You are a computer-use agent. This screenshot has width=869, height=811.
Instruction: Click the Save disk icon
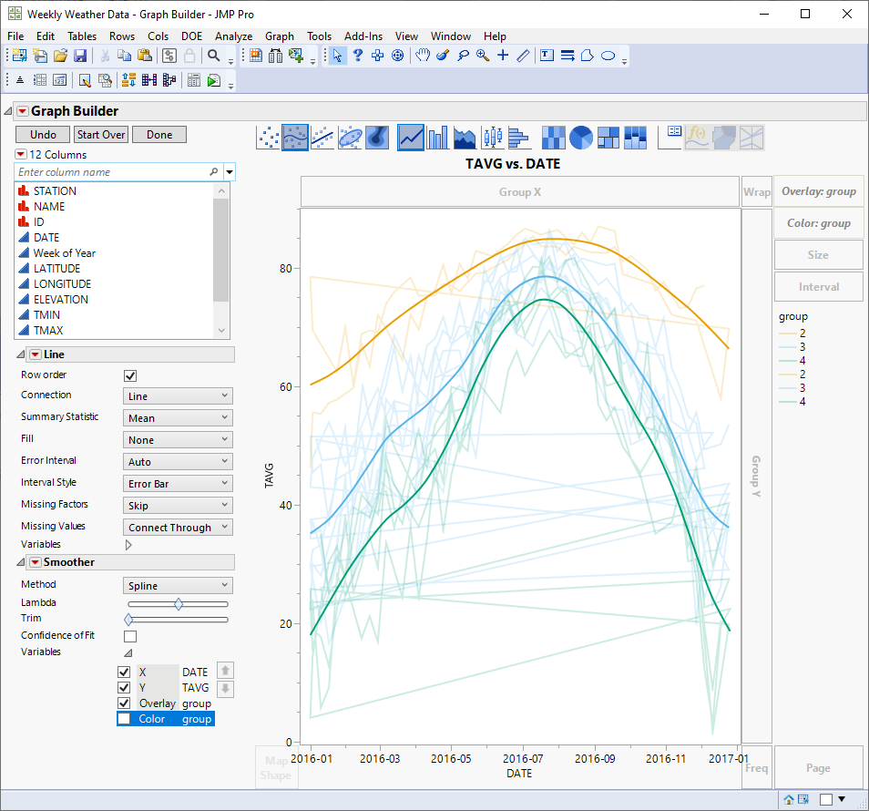[80, 56]
